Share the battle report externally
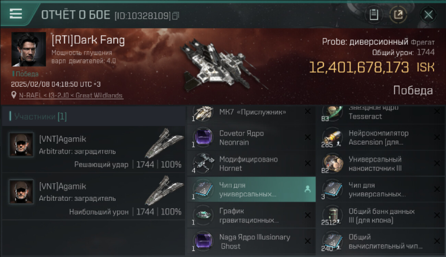Screen dimensions: 446x257 [398, 15]
